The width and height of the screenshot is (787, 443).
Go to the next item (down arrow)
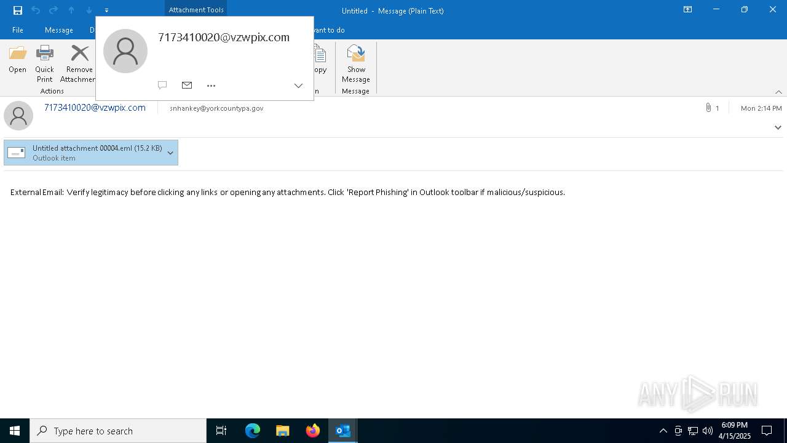coord(89,10)
